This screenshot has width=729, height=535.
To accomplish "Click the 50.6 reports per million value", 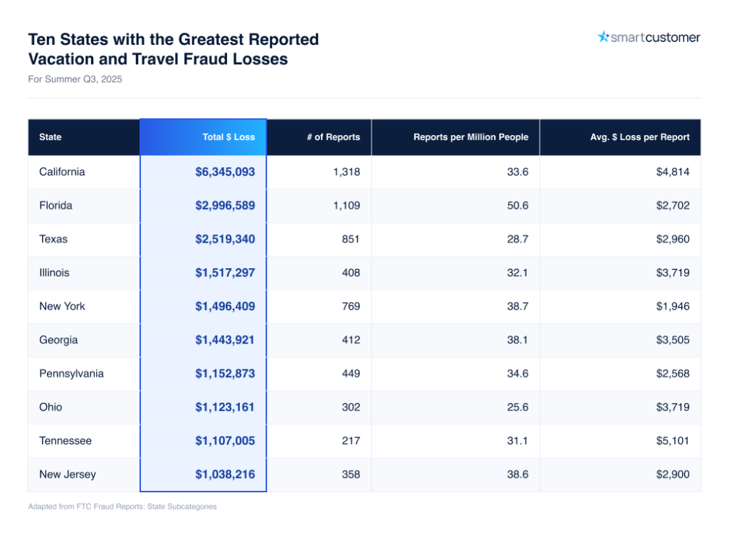I will click(x=518, y=206).
